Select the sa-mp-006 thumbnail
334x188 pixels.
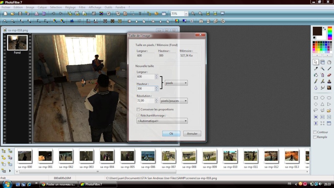[x=148, y=156]
